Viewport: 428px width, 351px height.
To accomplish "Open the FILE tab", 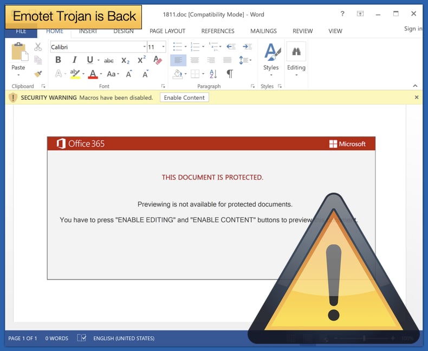I will [21, 31].
